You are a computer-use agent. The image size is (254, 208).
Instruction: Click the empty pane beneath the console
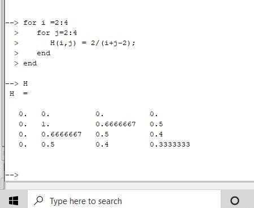tap(129, 185)
